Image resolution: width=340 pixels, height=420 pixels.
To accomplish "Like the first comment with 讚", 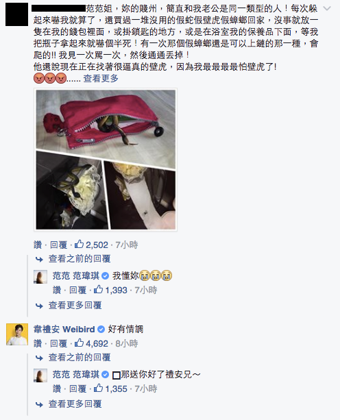I will coord(38,245).
